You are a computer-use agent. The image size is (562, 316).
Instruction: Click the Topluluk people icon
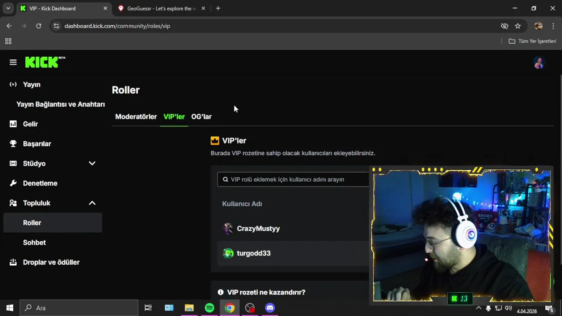(x=13, y=203)
